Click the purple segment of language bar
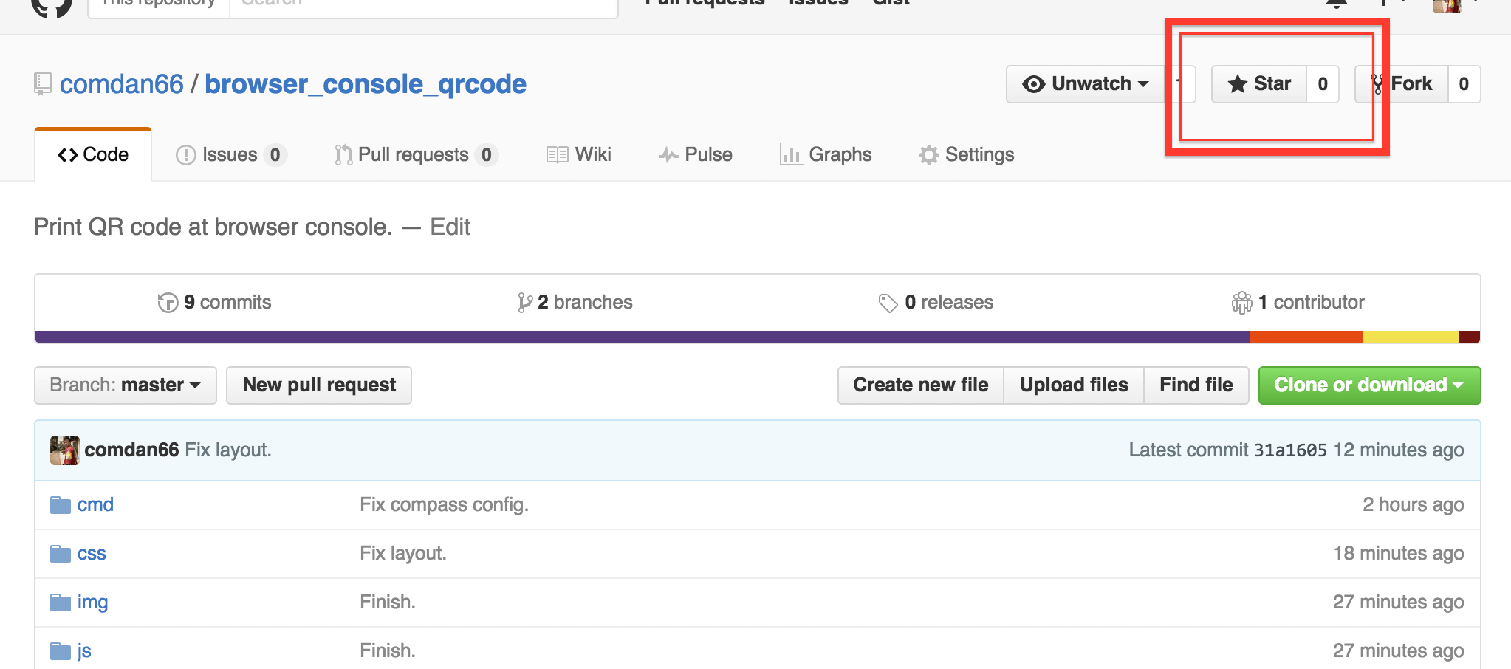The height and width of the screenshot is (669, 1511). 642,337
